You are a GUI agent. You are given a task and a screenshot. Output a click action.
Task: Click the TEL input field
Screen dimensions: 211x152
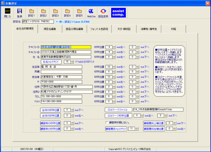62,97
